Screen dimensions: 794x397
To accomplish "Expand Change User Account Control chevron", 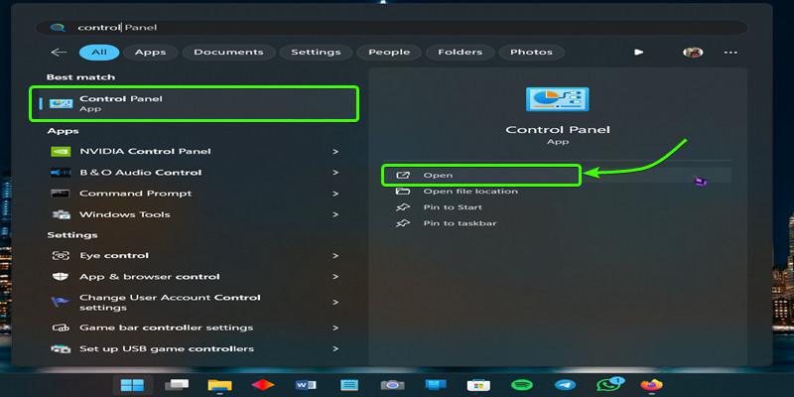I will pos(335,303).
